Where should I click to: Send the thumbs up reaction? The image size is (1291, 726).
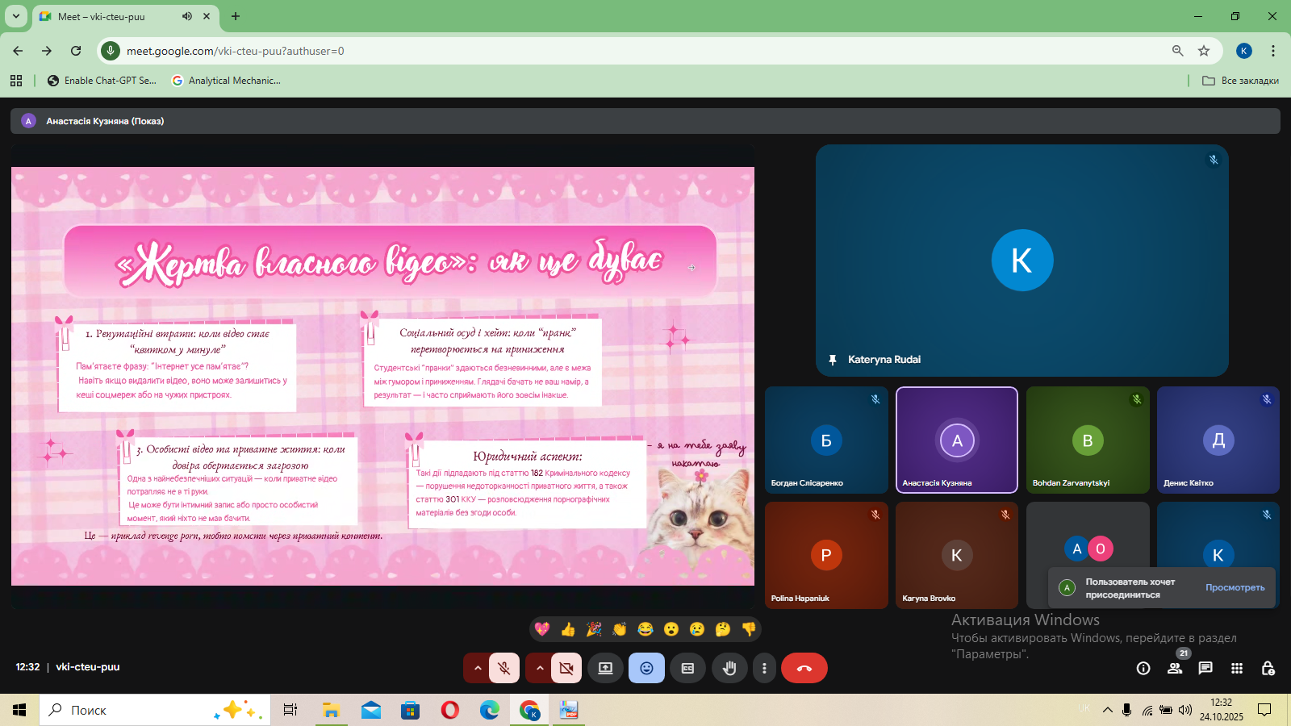point(568,629)
